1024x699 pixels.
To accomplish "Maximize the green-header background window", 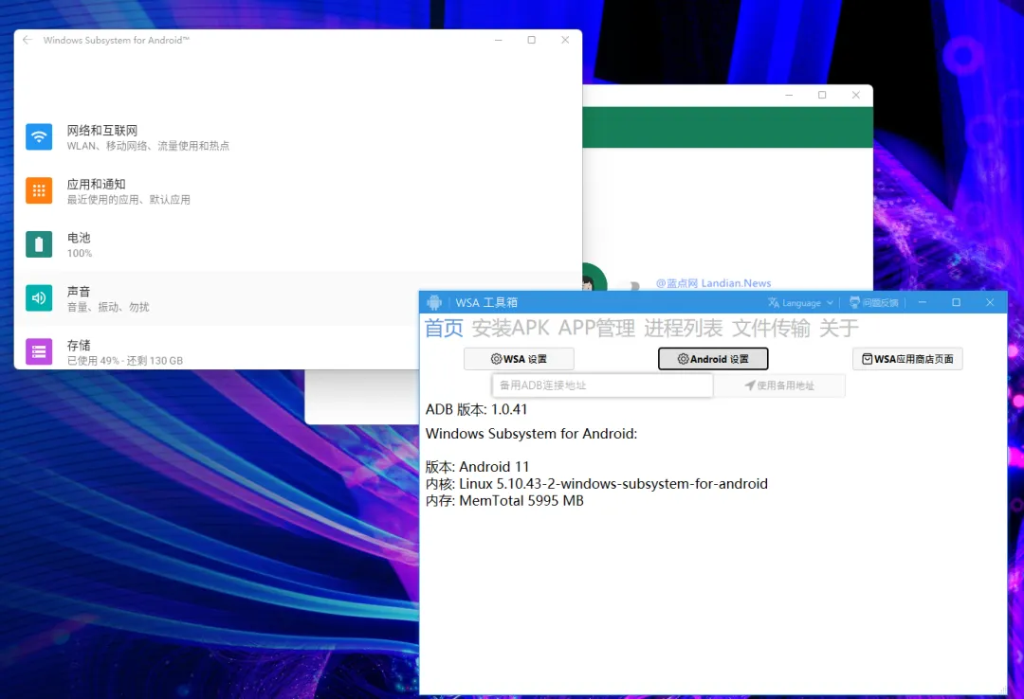I will (822, 95).
